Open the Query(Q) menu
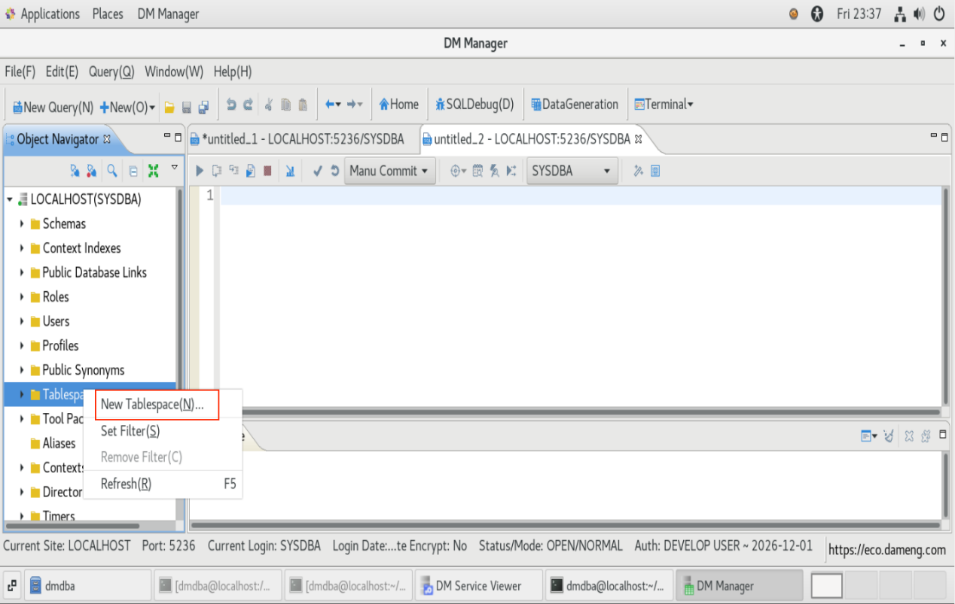 [111, 71]
